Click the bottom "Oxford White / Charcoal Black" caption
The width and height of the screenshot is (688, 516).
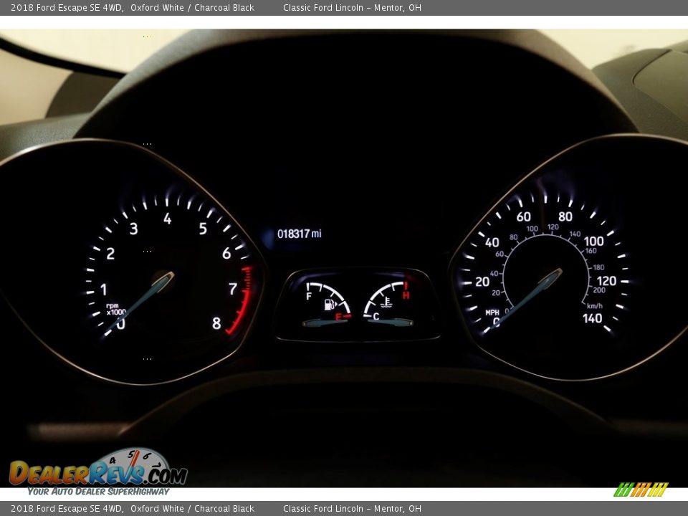click(x=192, y=509)
